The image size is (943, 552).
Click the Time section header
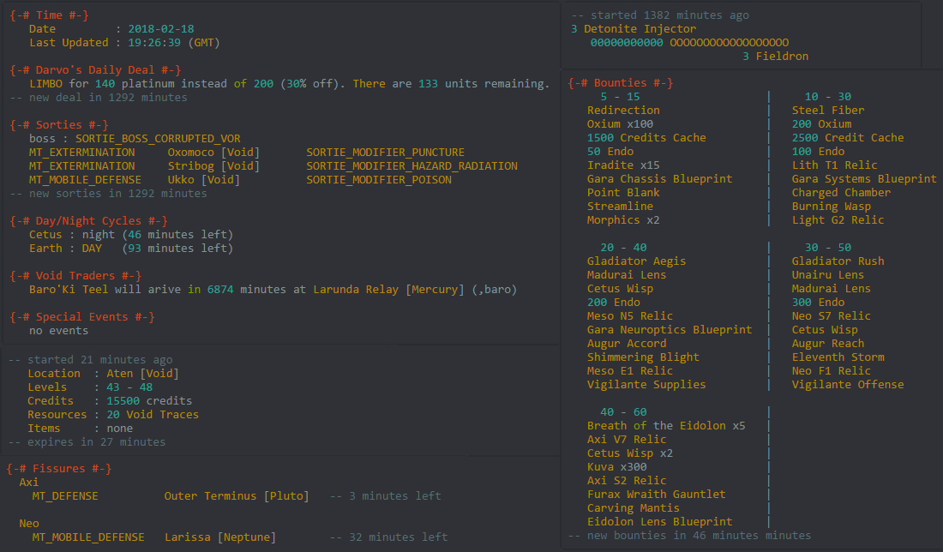point(51,15)
